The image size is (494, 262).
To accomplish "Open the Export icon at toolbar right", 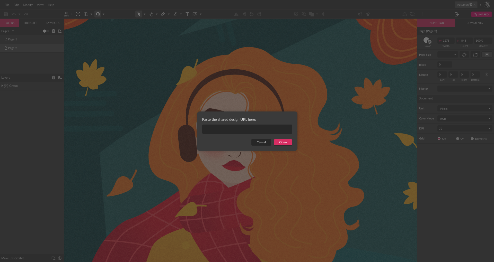I will [x=457, y=14].
